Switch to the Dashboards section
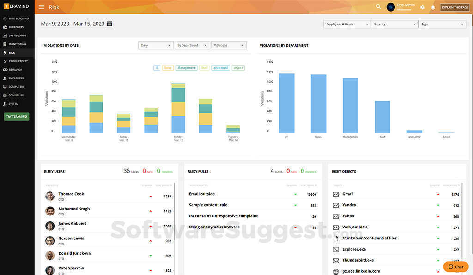 (17, 36)
